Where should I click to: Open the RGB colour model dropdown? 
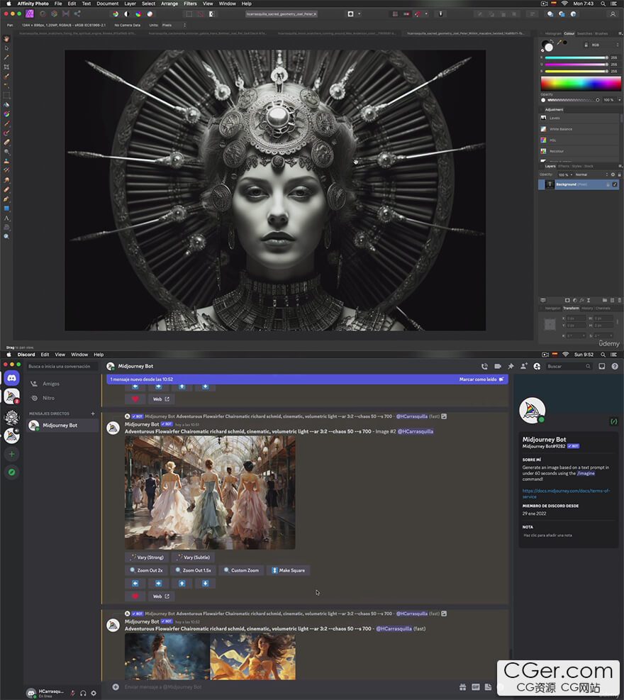[605, 45]
